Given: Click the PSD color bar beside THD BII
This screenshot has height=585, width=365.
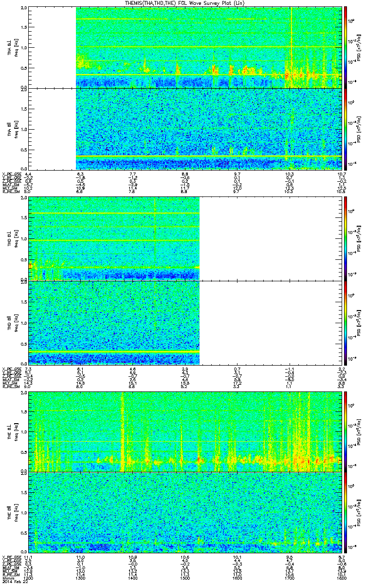Looking at the screenshot, I should (x=345, y=322).
